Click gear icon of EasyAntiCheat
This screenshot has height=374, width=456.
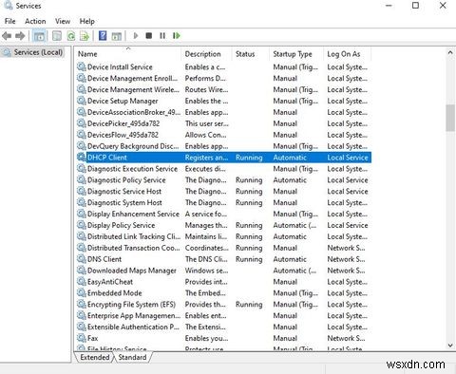[82, 282]
